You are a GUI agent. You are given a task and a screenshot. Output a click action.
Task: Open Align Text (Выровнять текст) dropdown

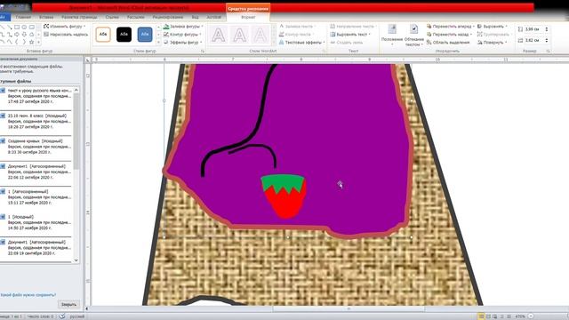350,34
